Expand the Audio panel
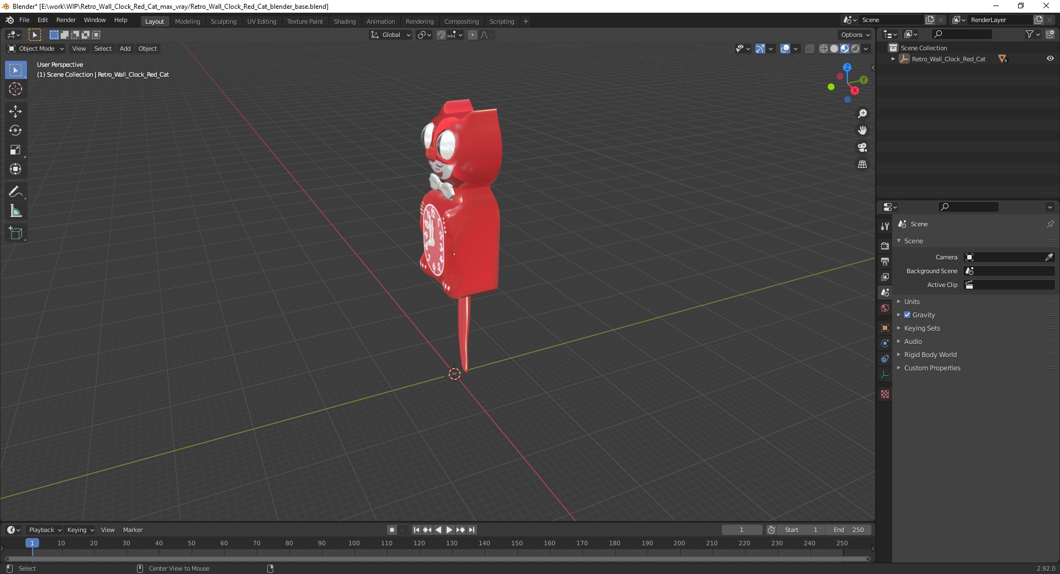Screen dimensions: 1060x574 pos(913,341)
